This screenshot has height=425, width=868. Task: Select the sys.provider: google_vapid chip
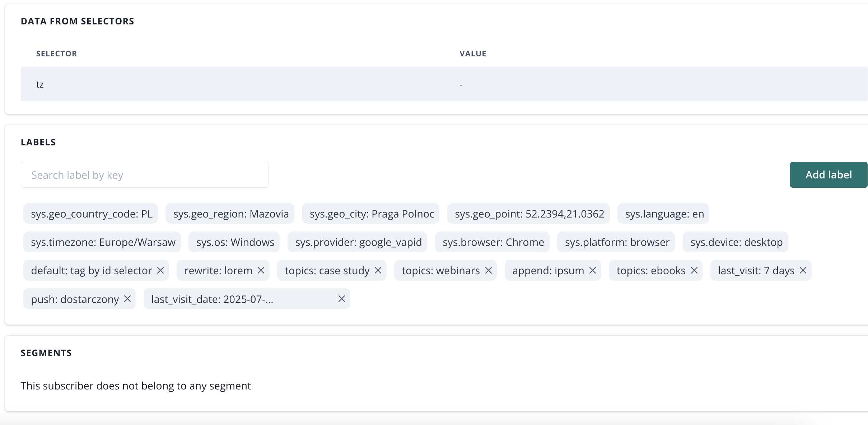(x=358, y=242)
